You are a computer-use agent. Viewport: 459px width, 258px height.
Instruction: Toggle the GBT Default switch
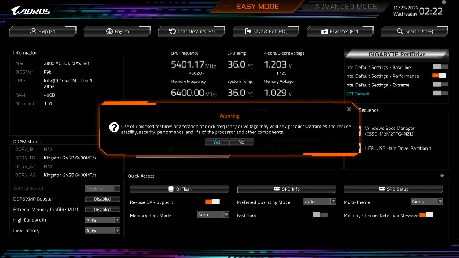[x=440, y=93]
